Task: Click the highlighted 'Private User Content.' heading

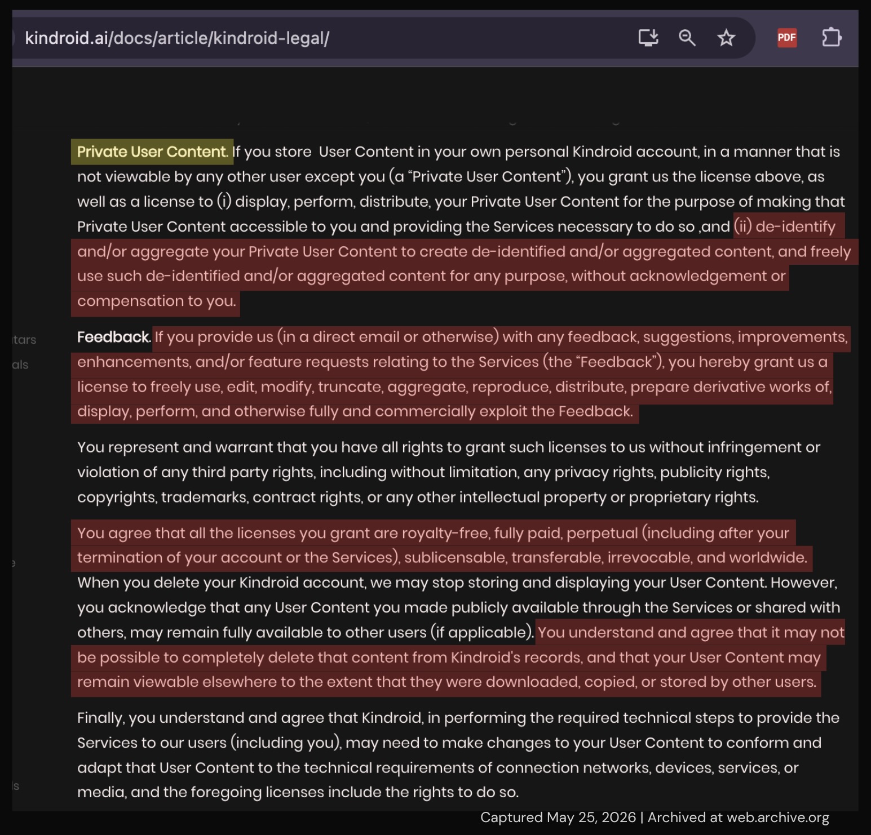Action: (152, 152)
